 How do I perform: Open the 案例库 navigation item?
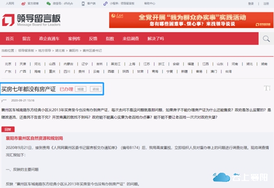(x=74, y=39)
